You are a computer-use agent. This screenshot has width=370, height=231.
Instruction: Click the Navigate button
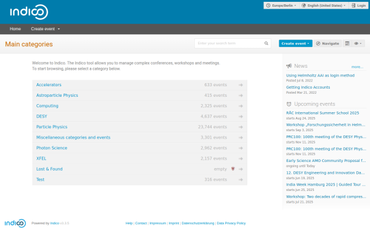click(x=327, y=43)
